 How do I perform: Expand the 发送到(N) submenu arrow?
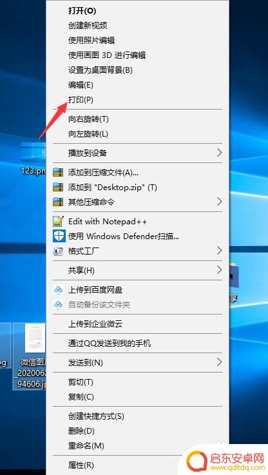click(x=220, y=362)
